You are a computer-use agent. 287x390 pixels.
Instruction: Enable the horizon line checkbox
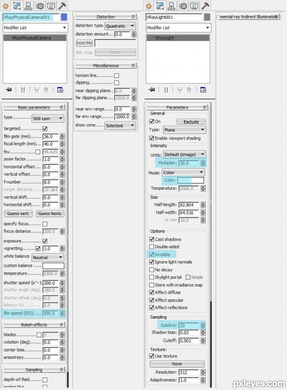click(x=117, y=75)
